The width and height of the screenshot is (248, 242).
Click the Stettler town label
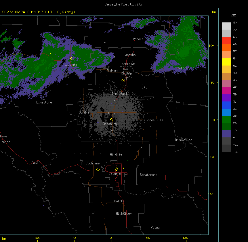(182, 68)
